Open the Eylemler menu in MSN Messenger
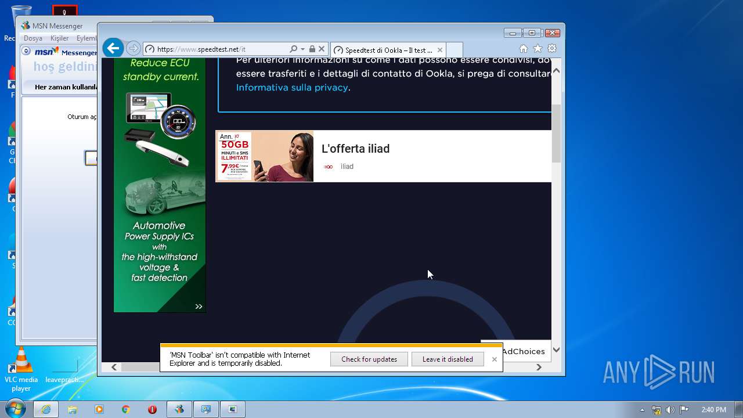 click(86, 38)
